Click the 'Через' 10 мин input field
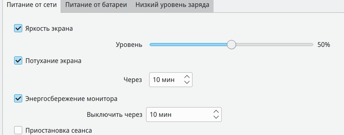The height and width of the screenshot is (135, 344). tap(165, 80)
